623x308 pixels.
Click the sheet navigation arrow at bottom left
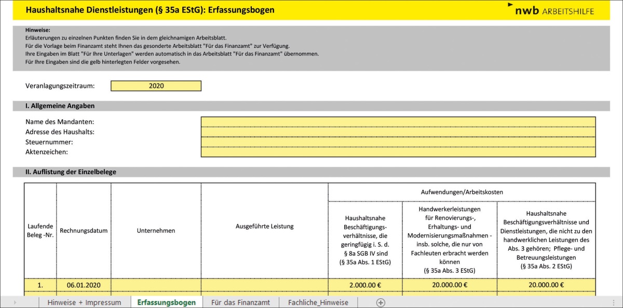coord(14,302)
